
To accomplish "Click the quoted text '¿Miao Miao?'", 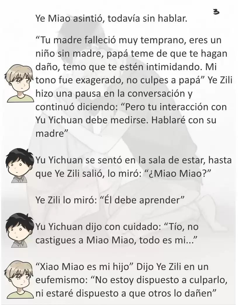I will 178,173.
